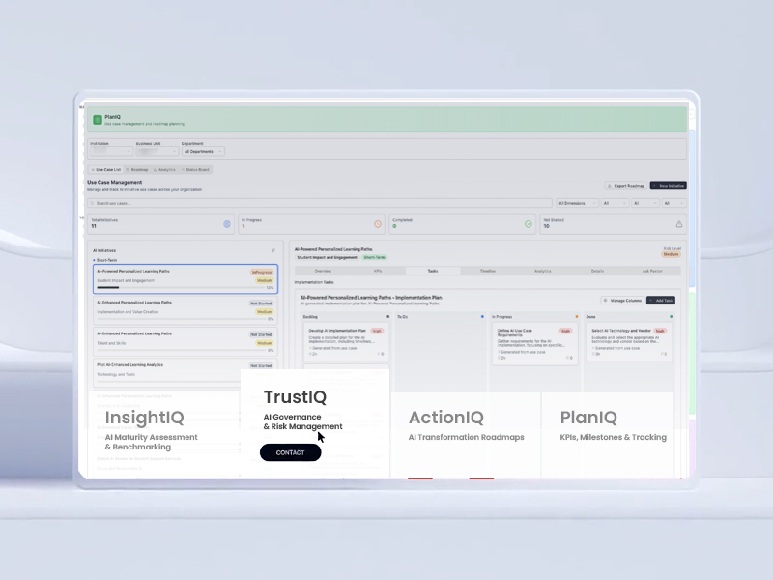
Task: Select the Tasks tab in initiative details
Action: (432, 271)
